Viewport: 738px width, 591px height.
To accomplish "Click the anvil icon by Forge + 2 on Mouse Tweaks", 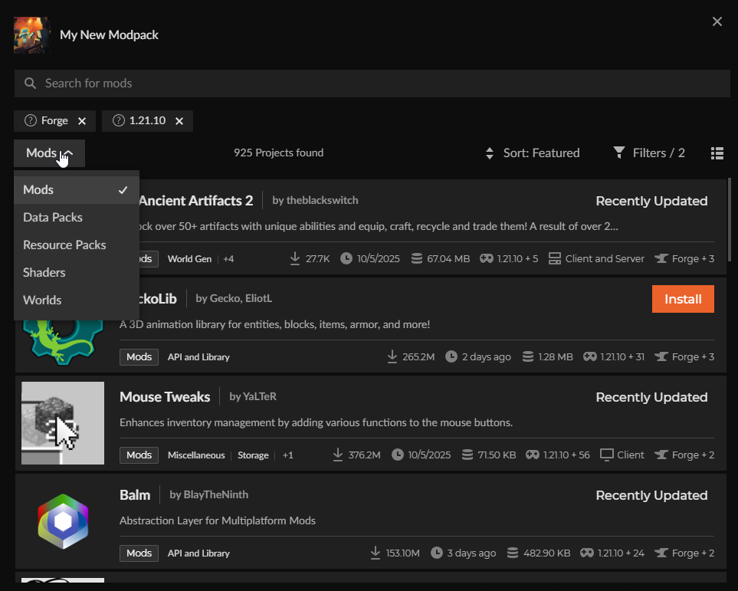I will (x=661, y=455).
